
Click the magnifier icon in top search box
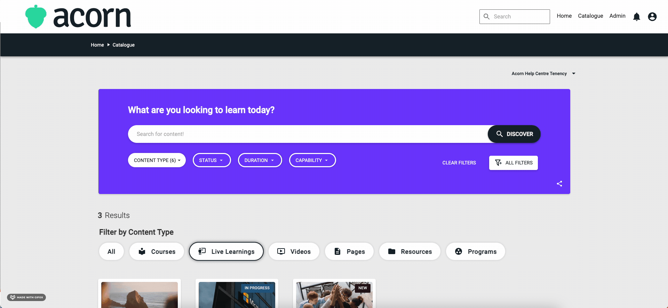tap(487, 17)
